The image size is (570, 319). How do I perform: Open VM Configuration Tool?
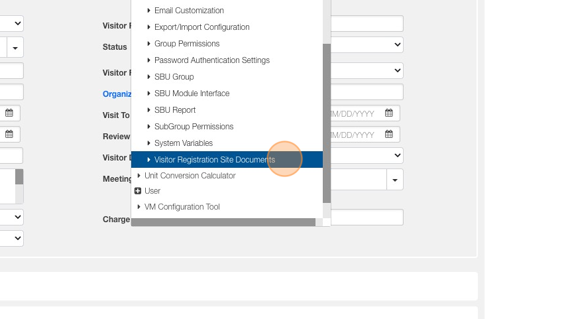pyautogui.click(x=182, y=207)
